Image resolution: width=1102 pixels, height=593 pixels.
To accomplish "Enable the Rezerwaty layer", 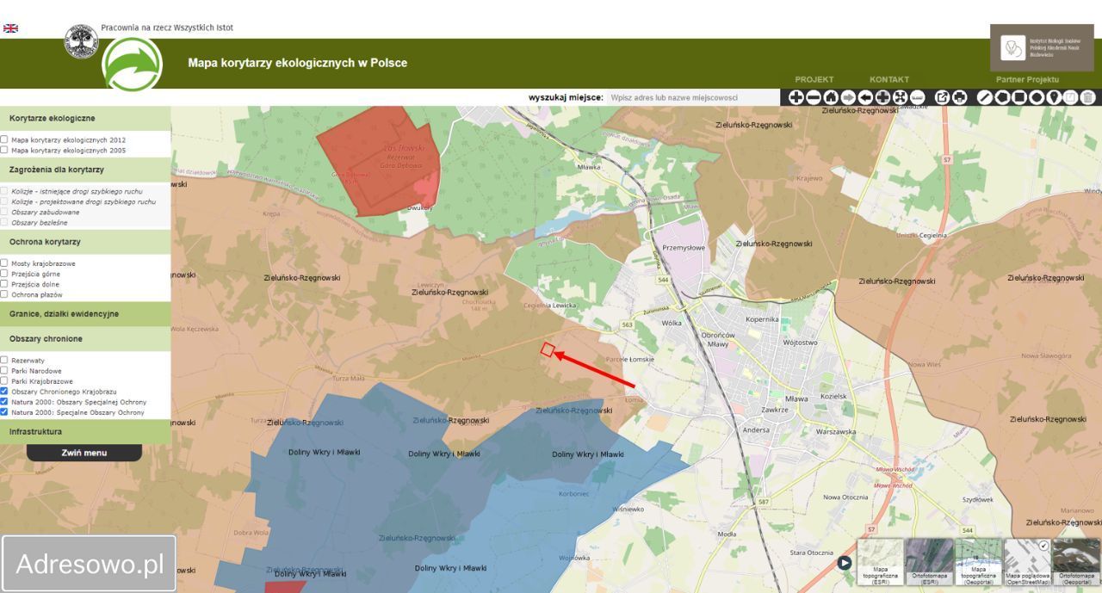I will click(x=4, y=361).
